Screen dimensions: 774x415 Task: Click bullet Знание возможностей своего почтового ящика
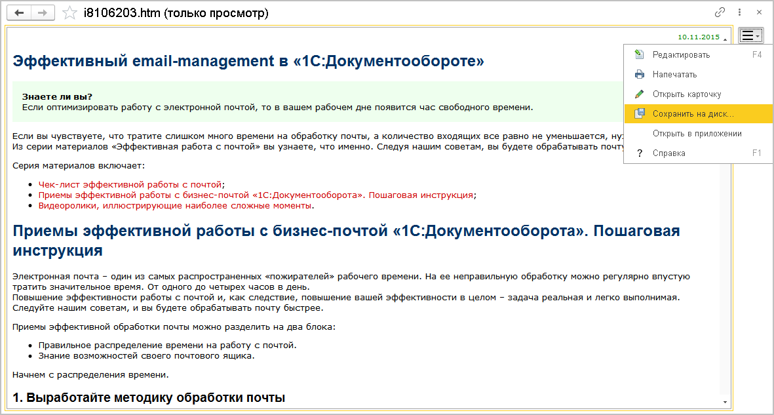147,355
